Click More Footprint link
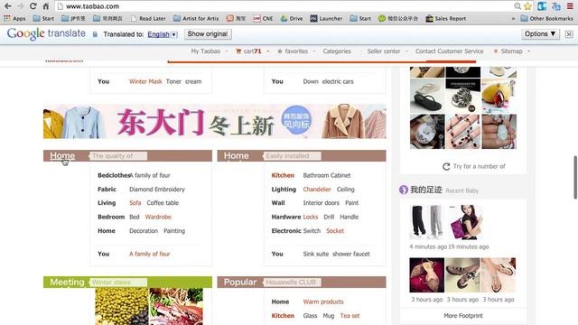 [463, 316]
